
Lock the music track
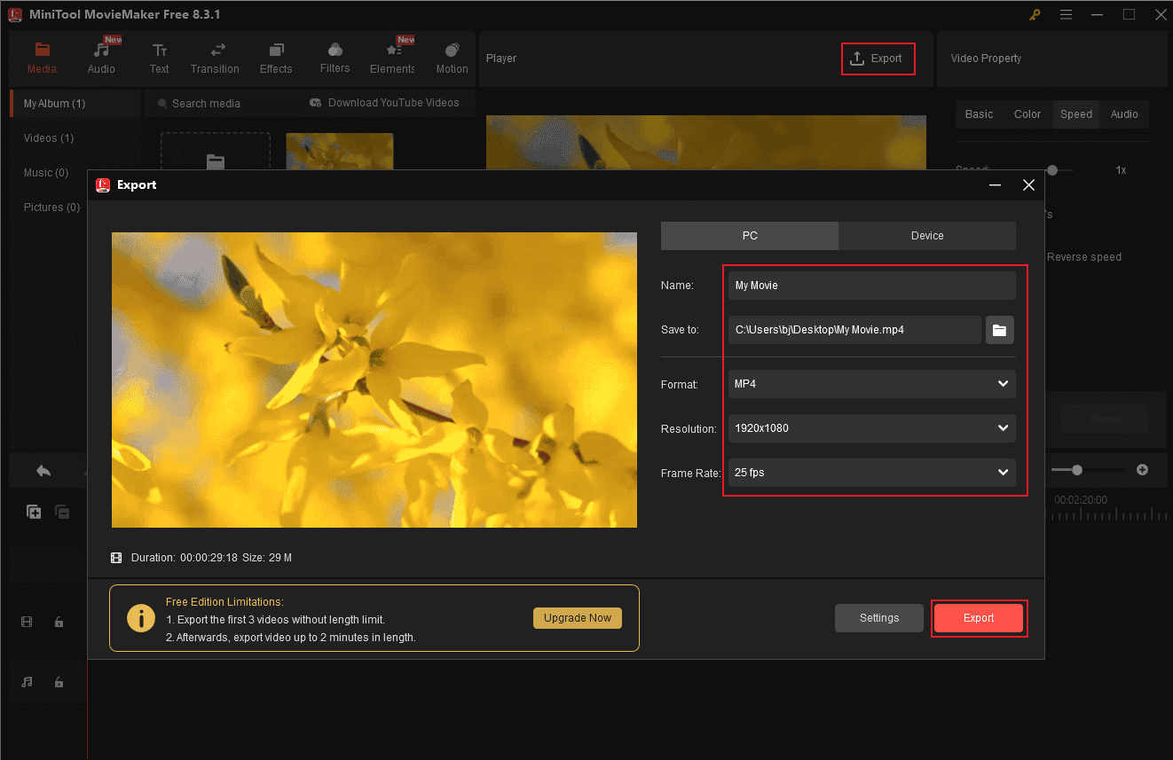pyautogui.click(x=59, y=682)
